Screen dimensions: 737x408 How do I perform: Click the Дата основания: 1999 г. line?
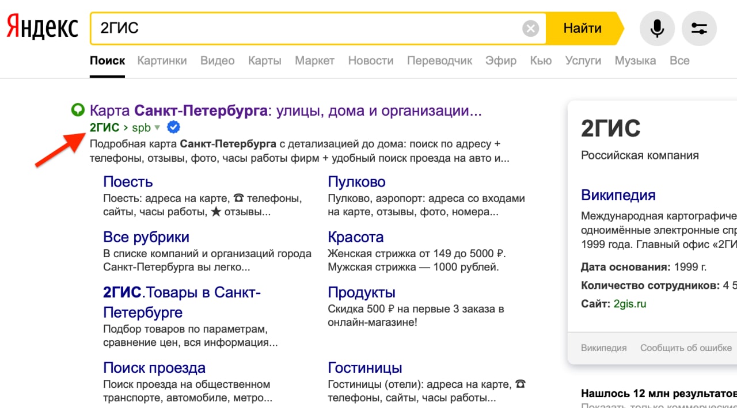644,267
